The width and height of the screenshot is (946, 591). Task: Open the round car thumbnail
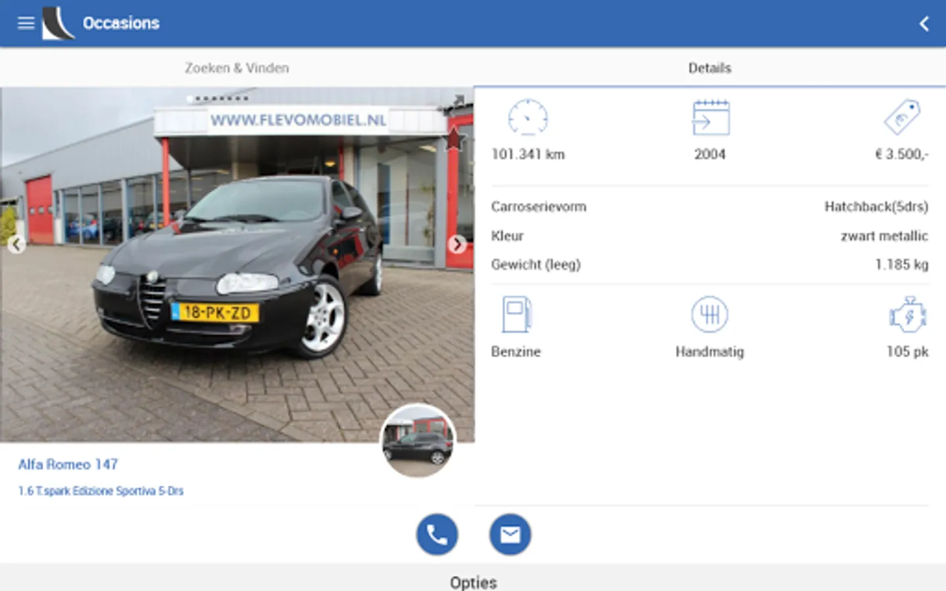coord(418,441)
